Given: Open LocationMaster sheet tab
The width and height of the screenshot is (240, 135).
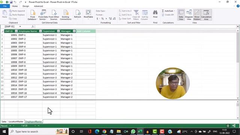Looking at the screenshot, I should point(16,121).
